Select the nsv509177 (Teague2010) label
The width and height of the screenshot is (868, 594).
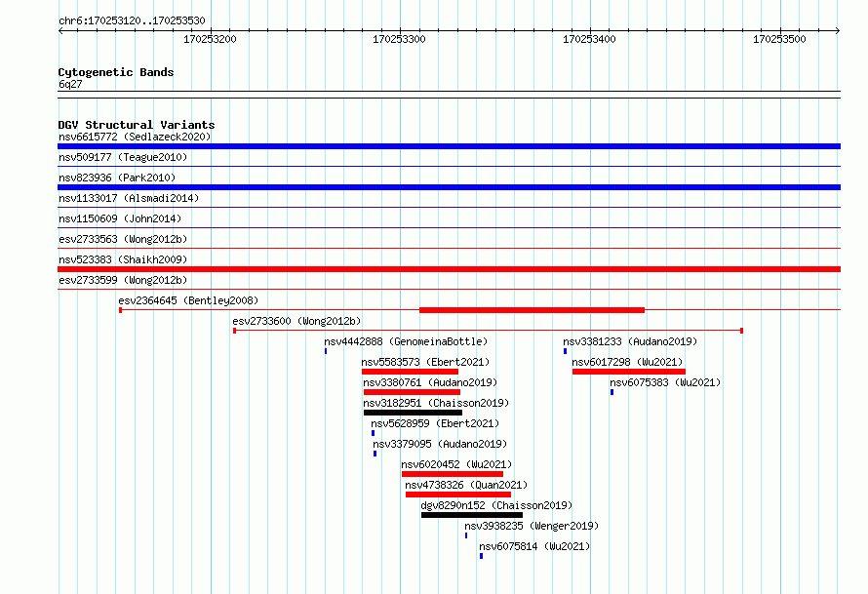[123, 157]
